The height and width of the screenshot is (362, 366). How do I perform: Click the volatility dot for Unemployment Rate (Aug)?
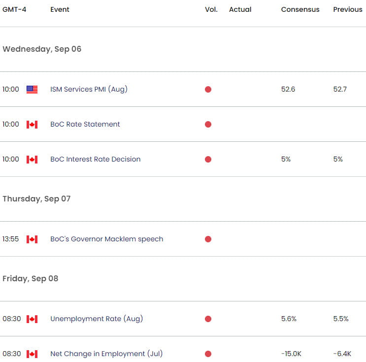[208, 319]
